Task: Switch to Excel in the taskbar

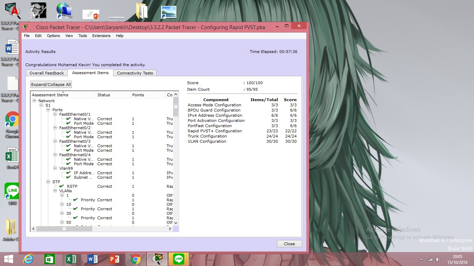Action: click(71, 259)
